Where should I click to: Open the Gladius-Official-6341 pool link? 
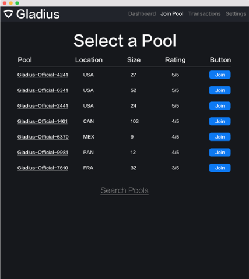point(43,90)
